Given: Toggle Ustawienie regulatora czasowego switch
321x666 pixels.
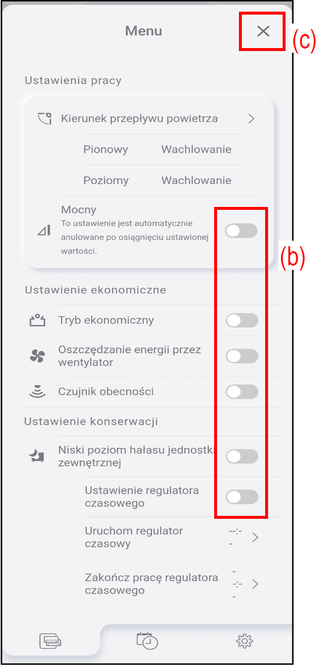Looking at the screenshot, I should click(x=242, y=497).
